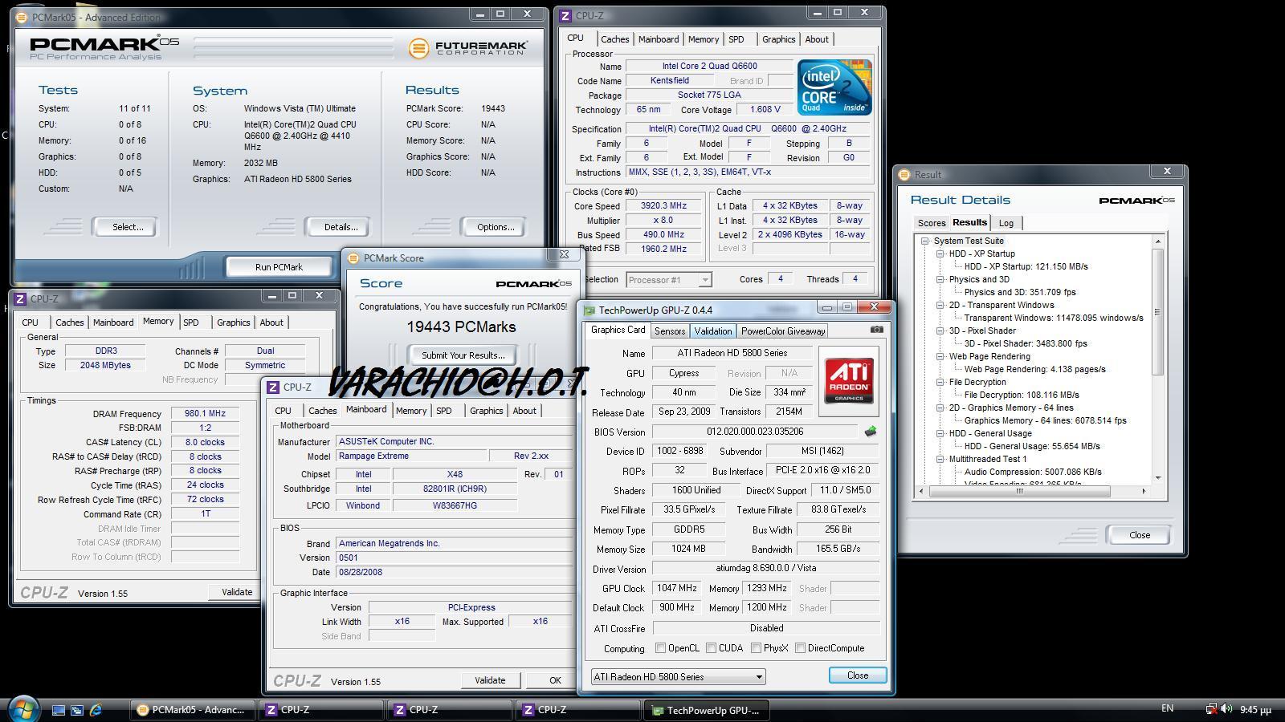Click the Result window title icon

point(904,174)
